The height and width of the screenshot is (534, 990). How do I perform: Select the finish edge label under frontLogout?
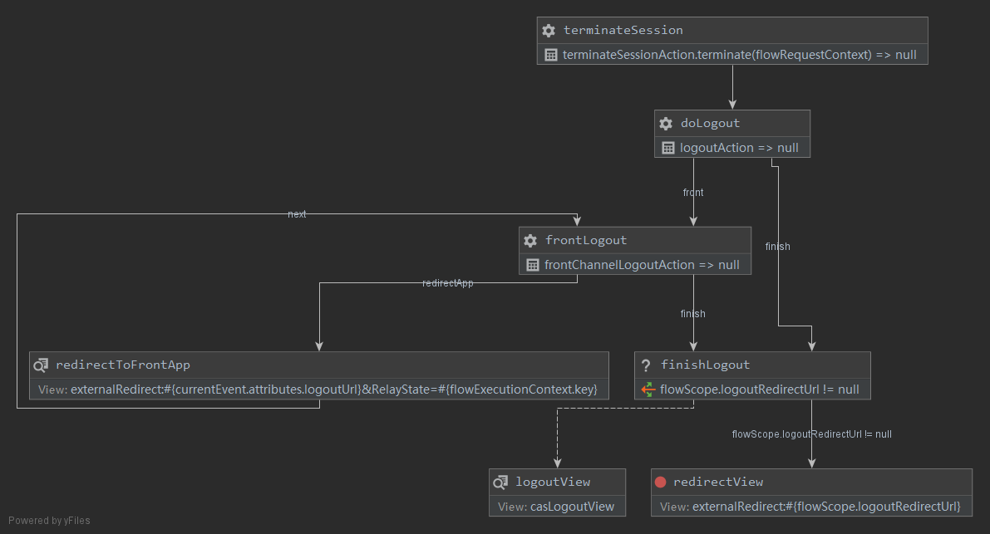pos(692,313)
